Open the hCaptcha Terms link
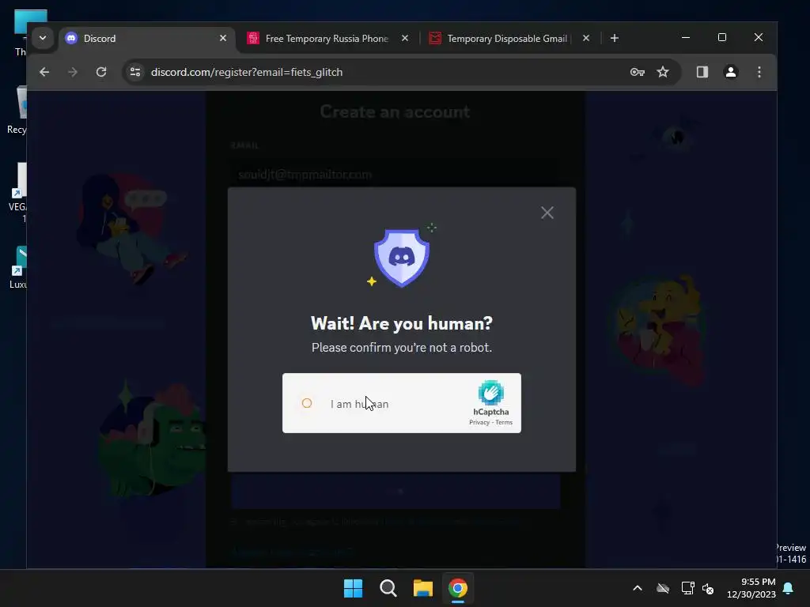The width and height of the screenshot is (810, 607). (x=504, y=422)
